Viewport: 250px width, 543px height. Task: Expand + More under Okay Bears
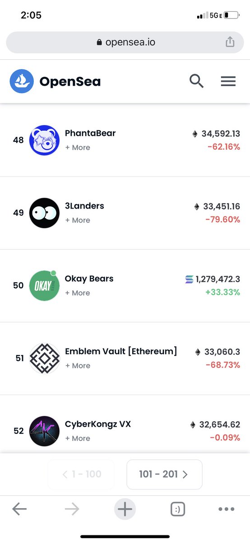78,293
